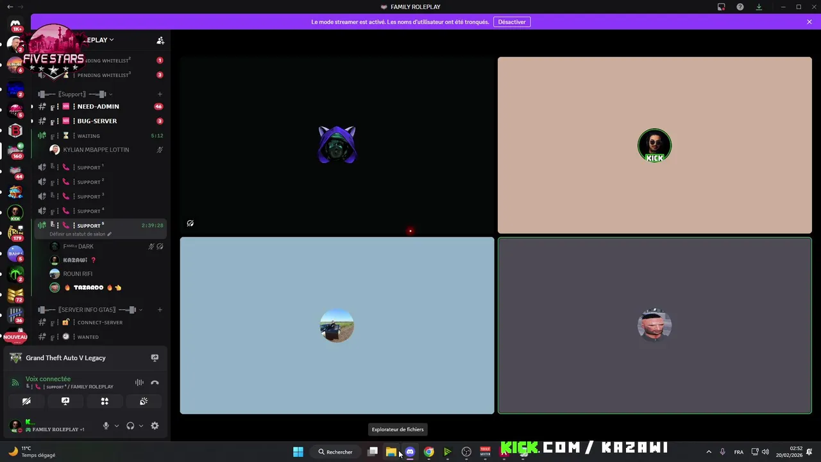Open Task View in taskbar
This screenshot has width=821, height=462.
pyautogui.click(x=373, y=452)
